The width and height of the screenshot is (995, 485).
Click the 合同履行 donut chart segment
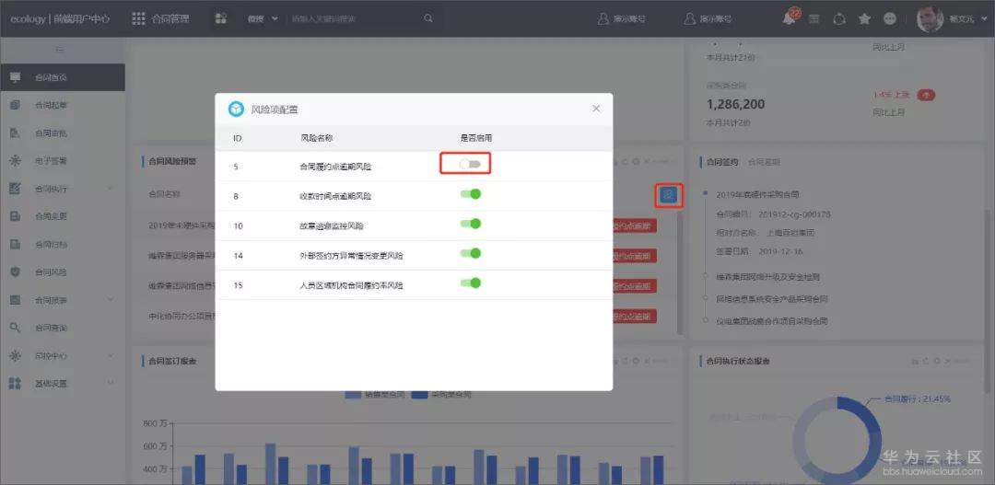[x=860, y=414]
